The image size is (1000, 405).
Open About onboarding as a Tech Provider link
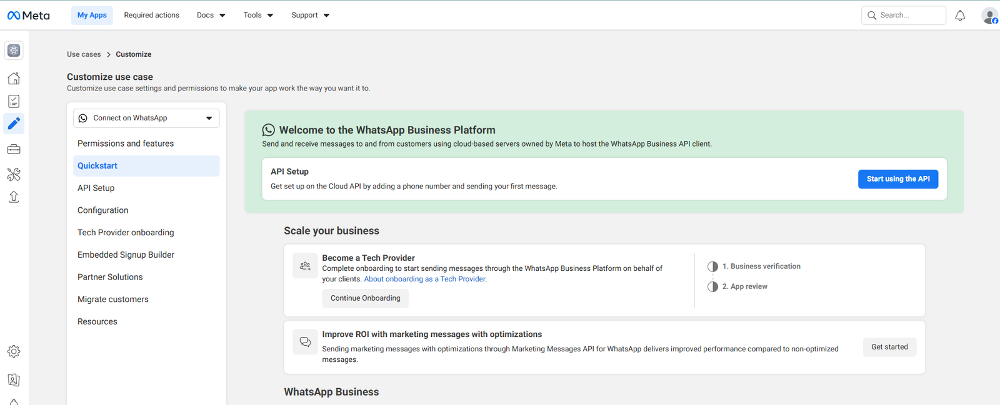[425, 279]
